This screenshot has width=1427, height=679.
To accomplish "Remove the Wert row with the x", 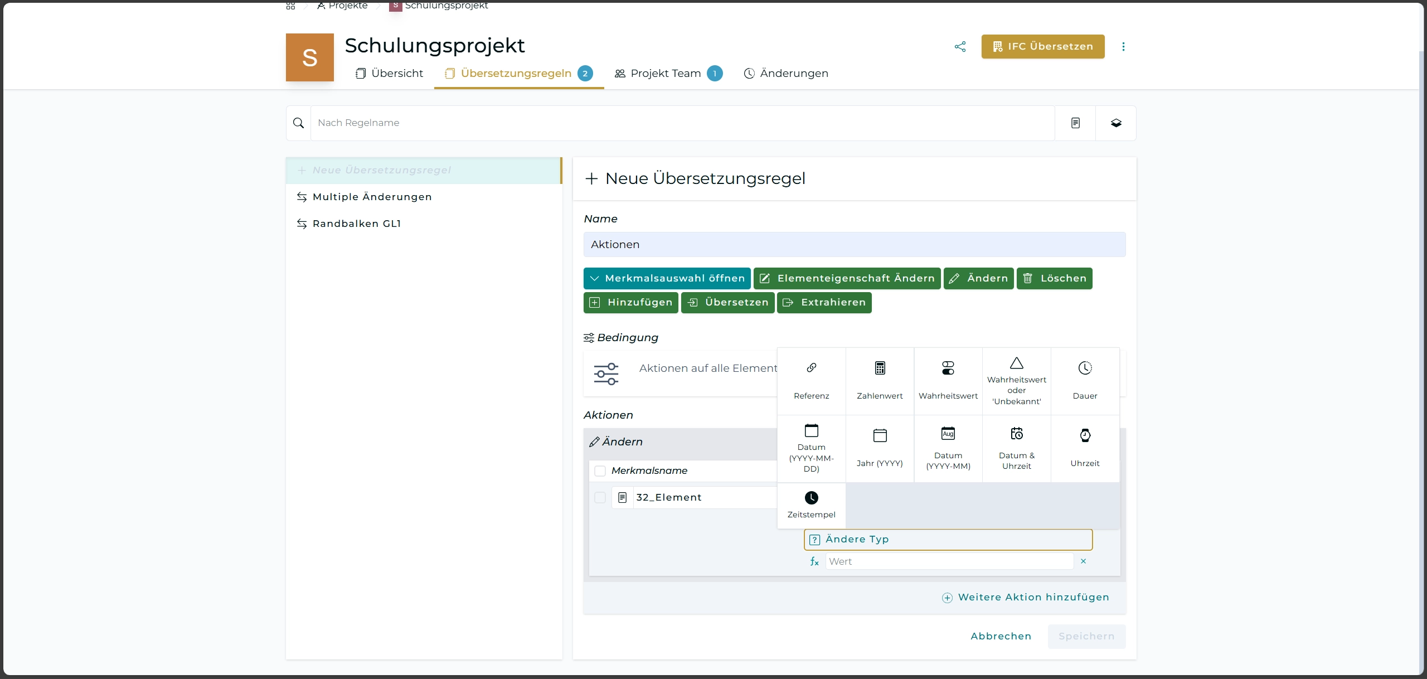I will [1083, 561].
